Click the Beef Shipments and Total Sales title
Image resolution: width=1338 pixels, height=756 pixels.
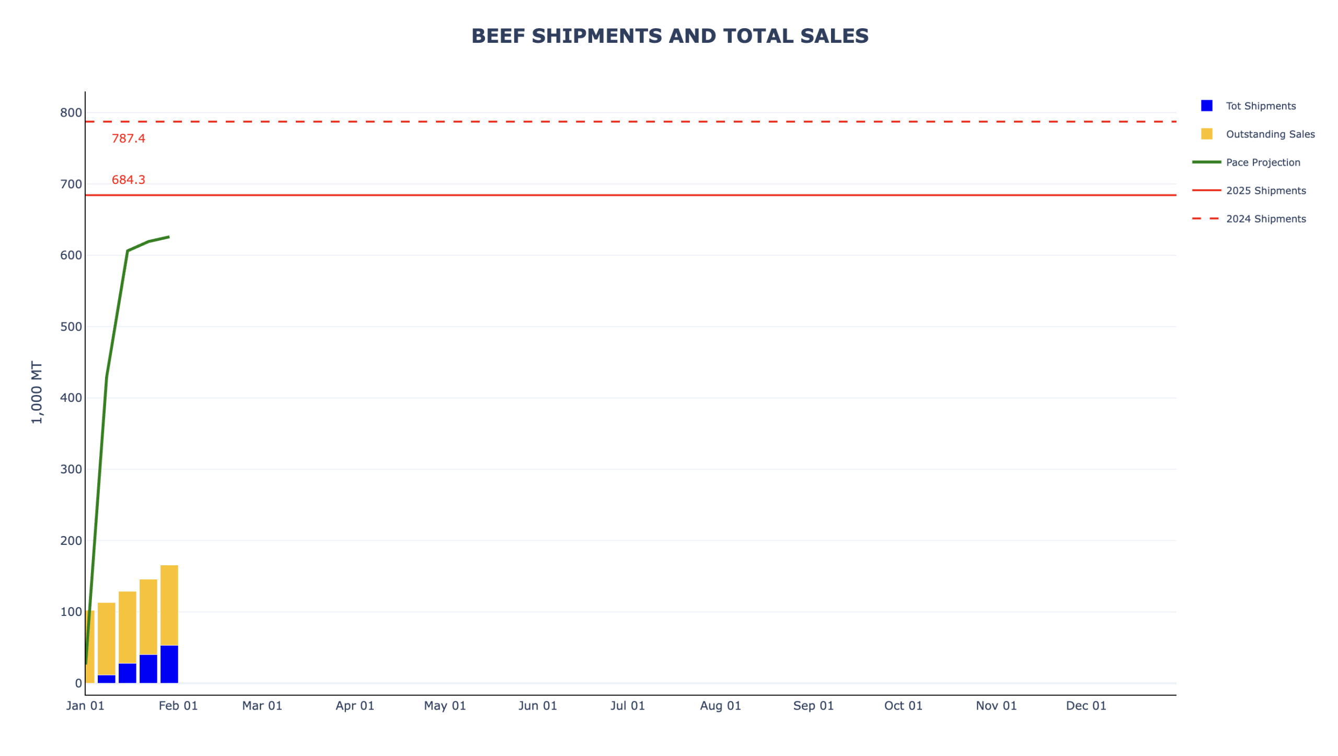click(x=669, y=36)
